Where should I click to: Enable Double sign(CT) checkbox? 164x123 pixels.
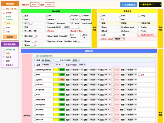(x=139, y=35)
